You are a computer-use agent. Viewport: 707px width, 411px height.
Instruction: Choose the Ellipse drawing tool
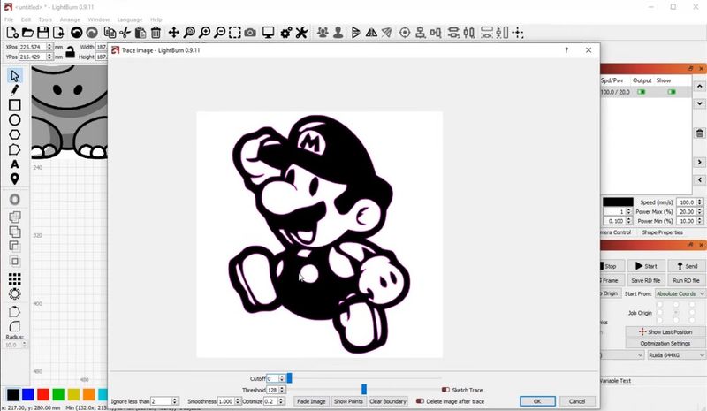tap(15, 120)
